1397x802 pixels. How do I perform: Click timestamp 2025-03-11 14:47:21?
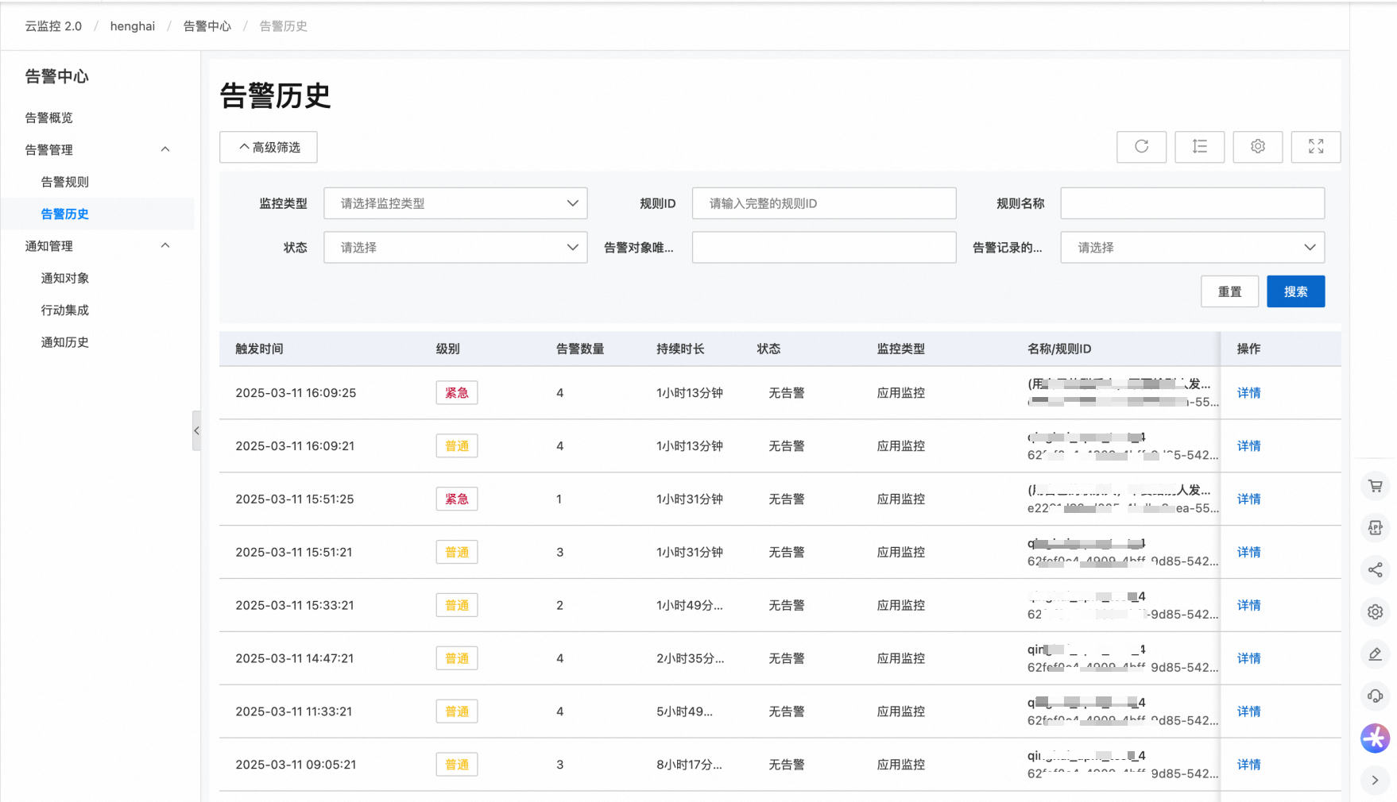(x=294, y=659)
